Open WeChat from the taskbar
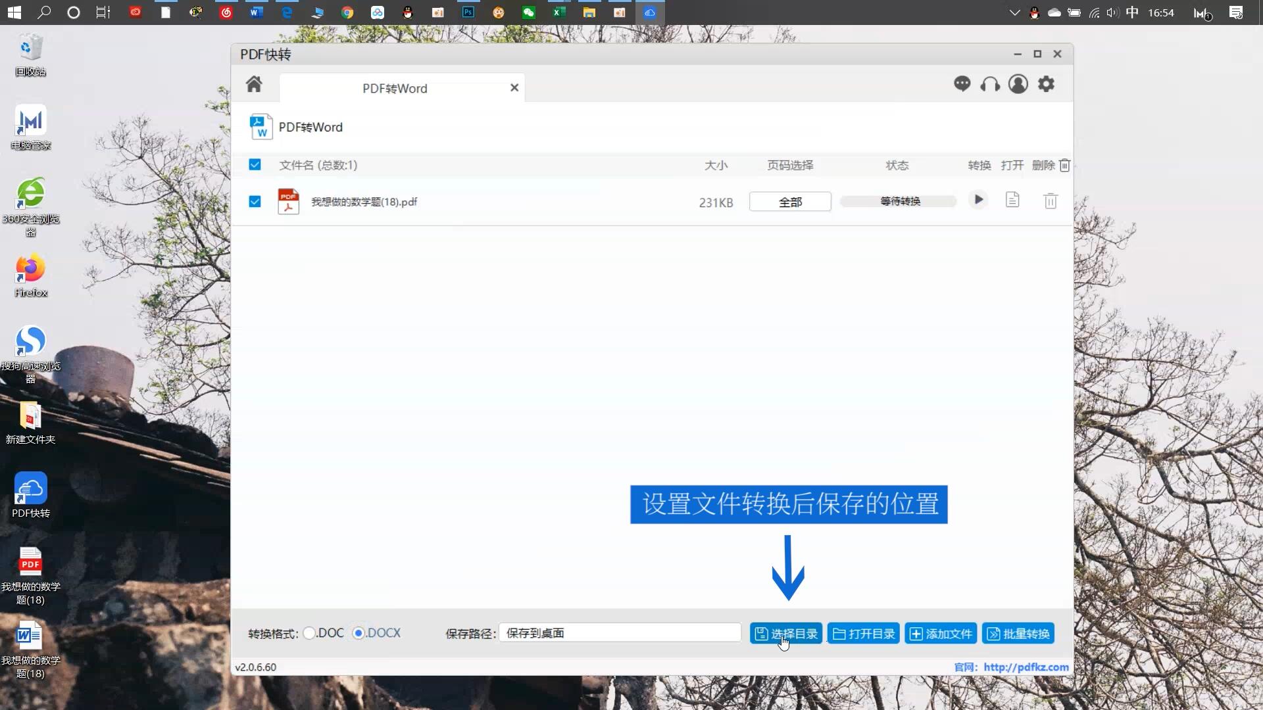The width and height of the screenshot is (1263, 710). click(x=530, y=12)
